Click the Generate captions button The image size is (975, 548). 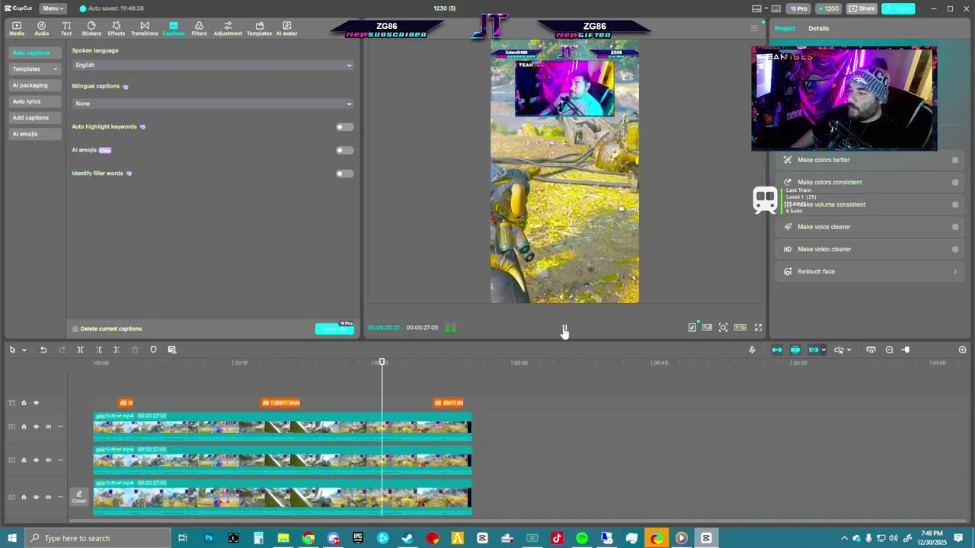pyautogui.click(x=335, y=328)
